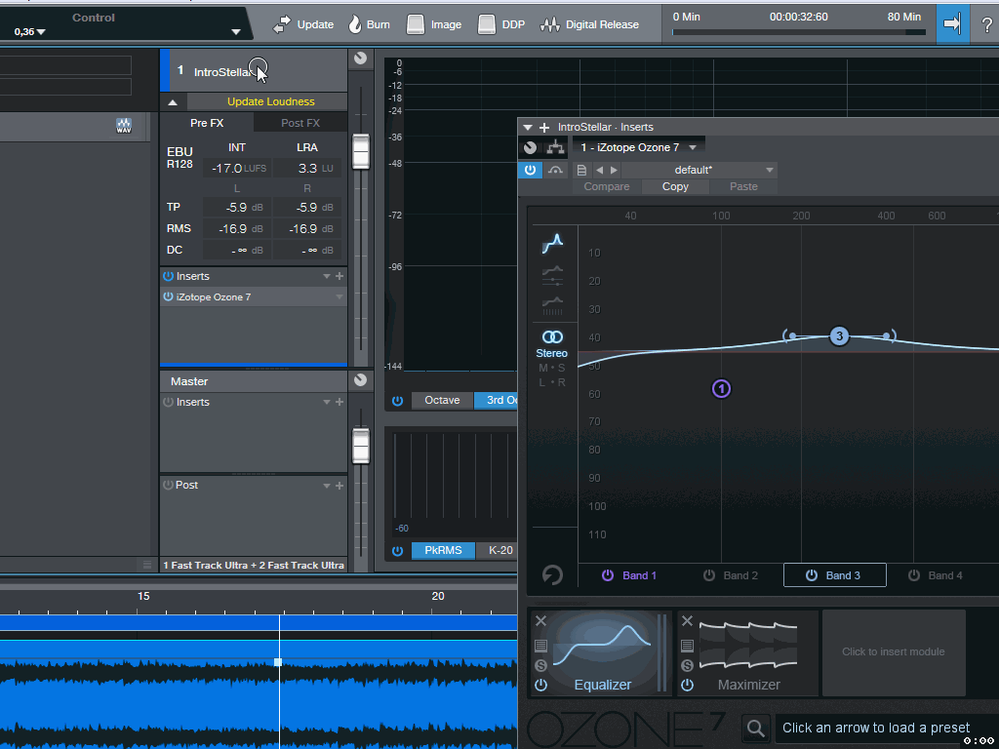Select the Octave spectrum view tab

point(442,400)
